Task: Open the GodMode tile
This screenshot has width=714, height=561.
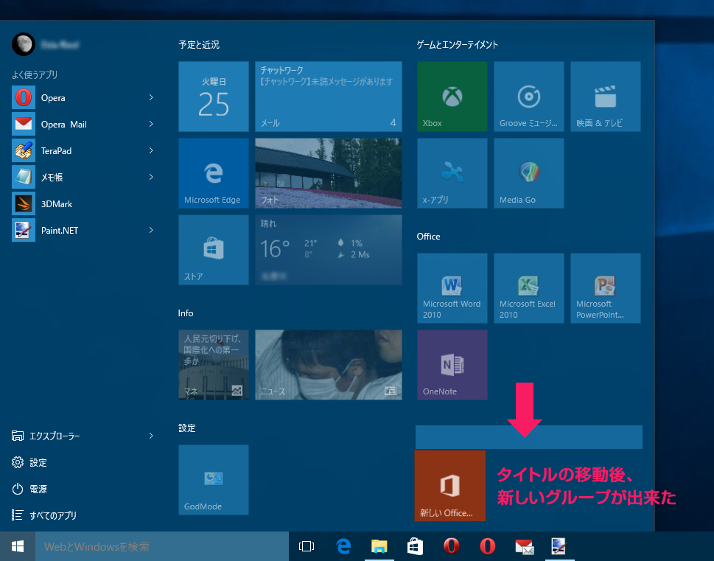Action: coord(214,480)
